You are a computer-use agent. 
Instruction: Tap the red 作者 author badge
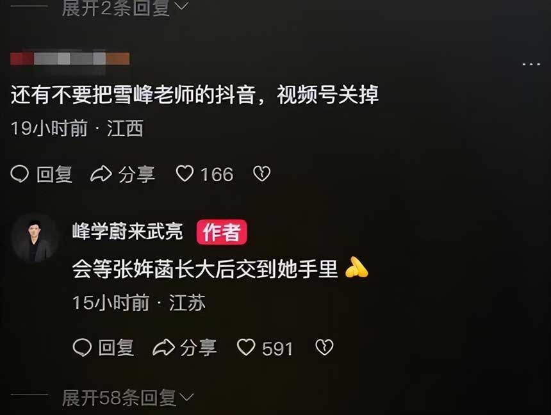pos(222,232)
